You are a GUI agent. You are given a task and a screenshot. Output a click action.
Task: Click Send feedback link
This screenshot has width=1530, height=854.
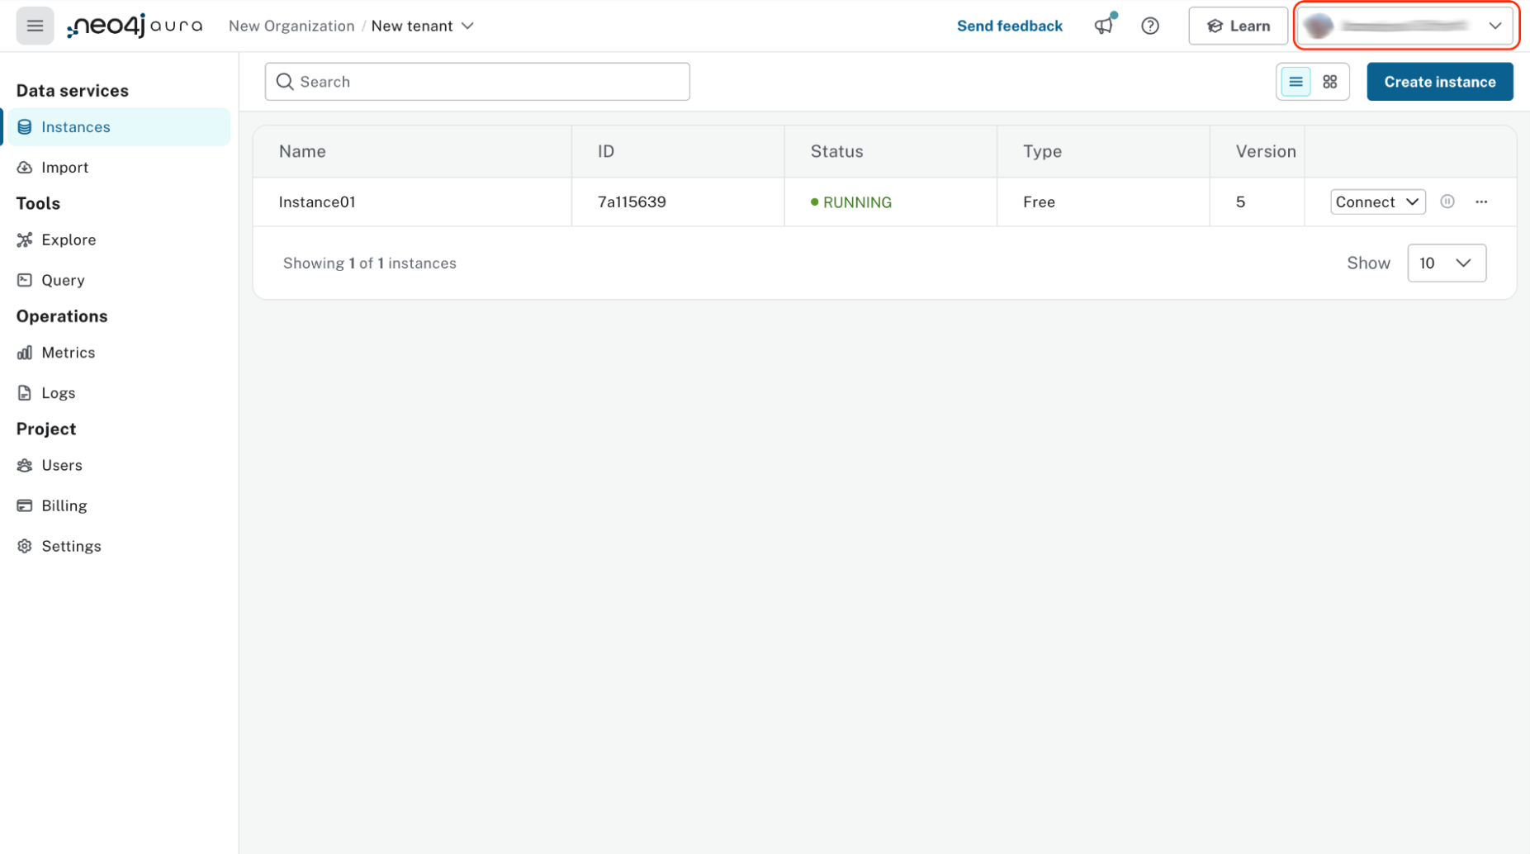tap(1009, 26)
